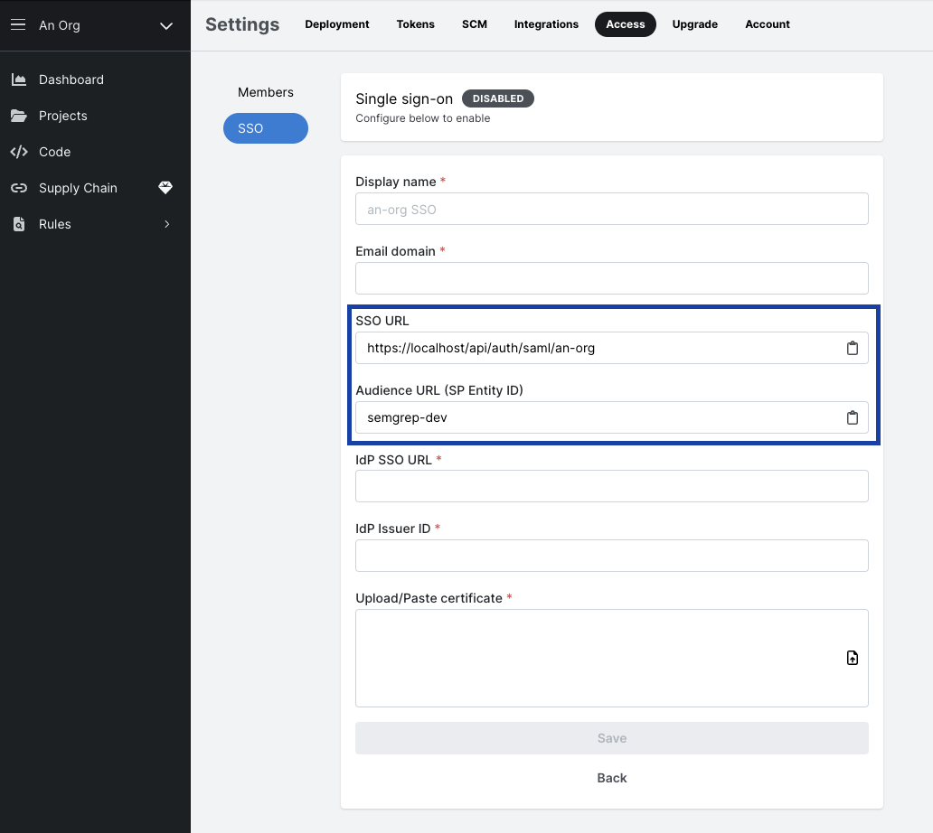
Task: Click the Back link below Save
Action: pos(611,778)
